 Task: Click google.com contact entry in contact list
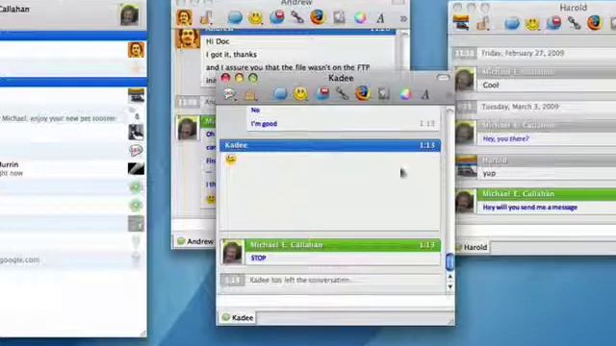73,259
